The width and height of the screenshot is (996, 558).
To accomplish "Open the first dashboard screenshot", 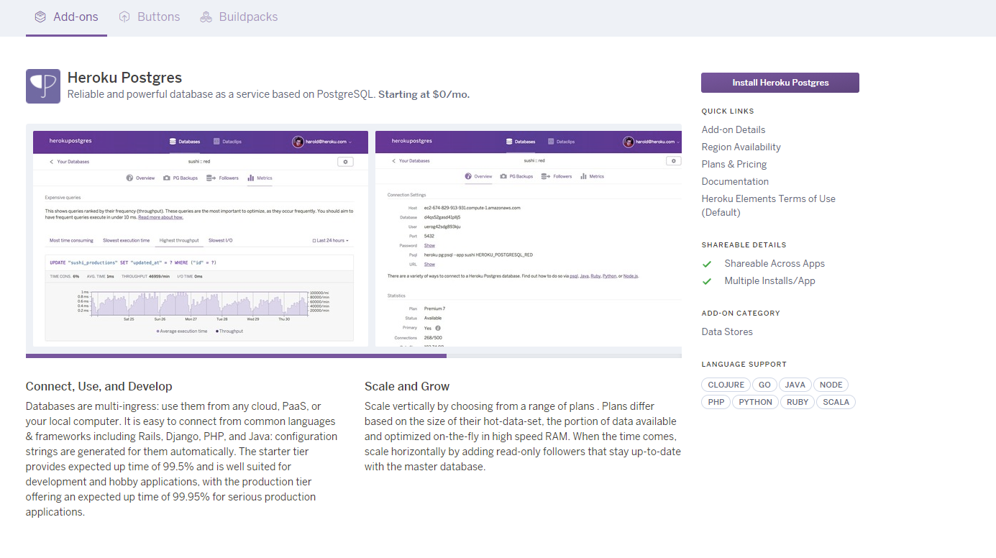I will [199, 237].
